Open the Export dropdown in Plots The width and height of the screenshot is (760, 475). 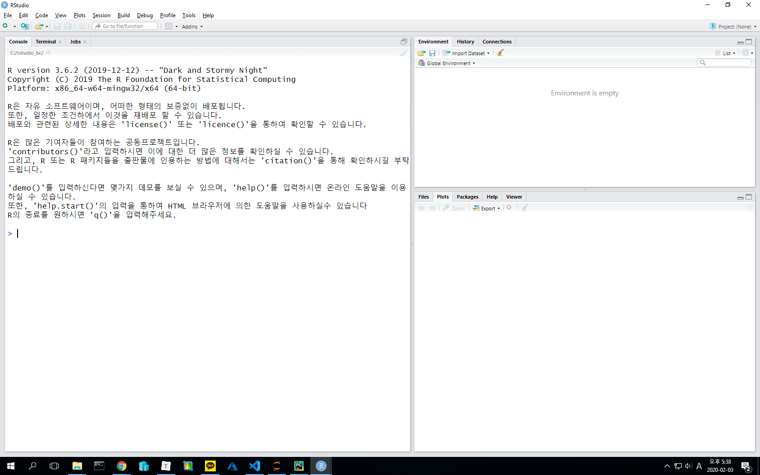tap(486, 208)
